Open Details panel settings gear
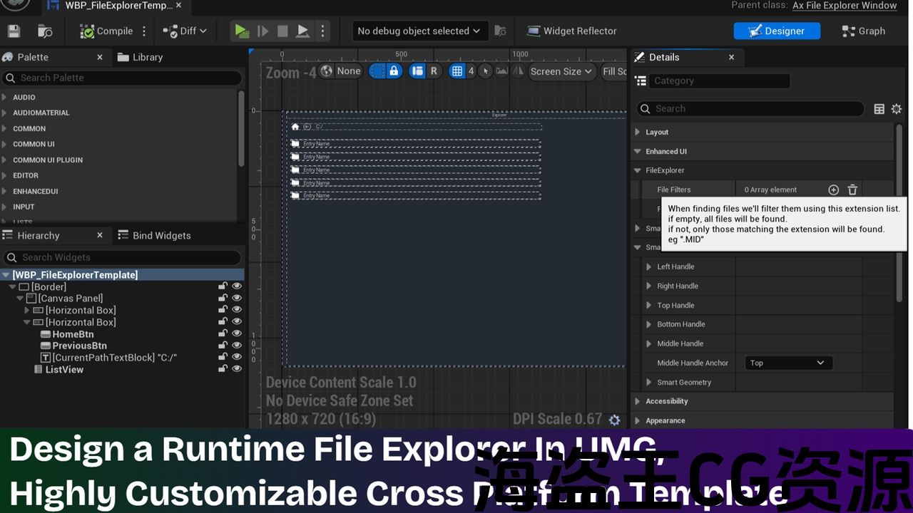The height and width of the screenshot is (513, 913). coord(897,109)
